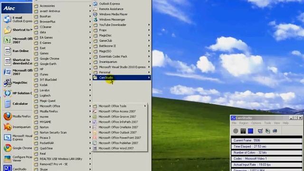Expand the Battlezone II folder
Screen dimensions: 304x171
pos(122,46)
